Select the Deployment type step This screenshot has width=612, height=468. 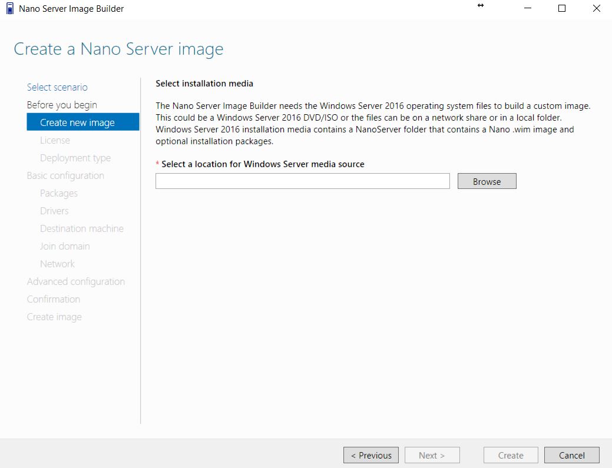pos(75,158)
